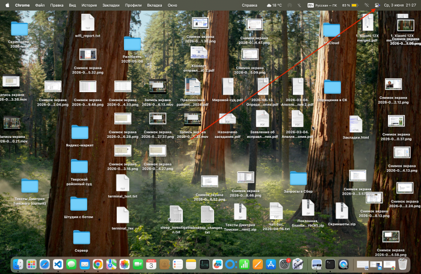Click the Control Center menu bar icon

point(377,5)
